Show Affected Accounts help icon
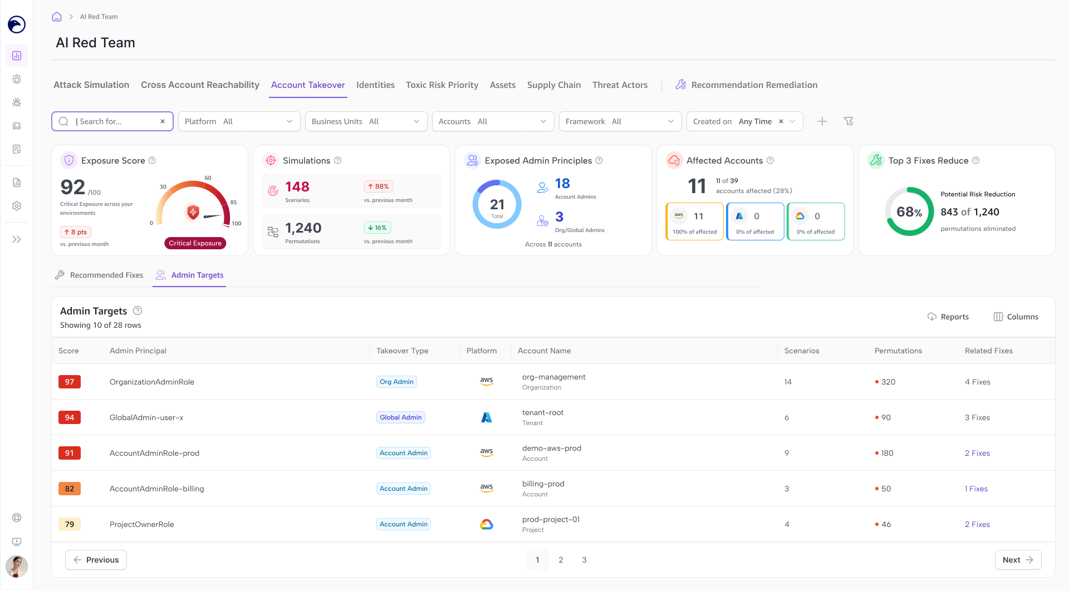 770,160
